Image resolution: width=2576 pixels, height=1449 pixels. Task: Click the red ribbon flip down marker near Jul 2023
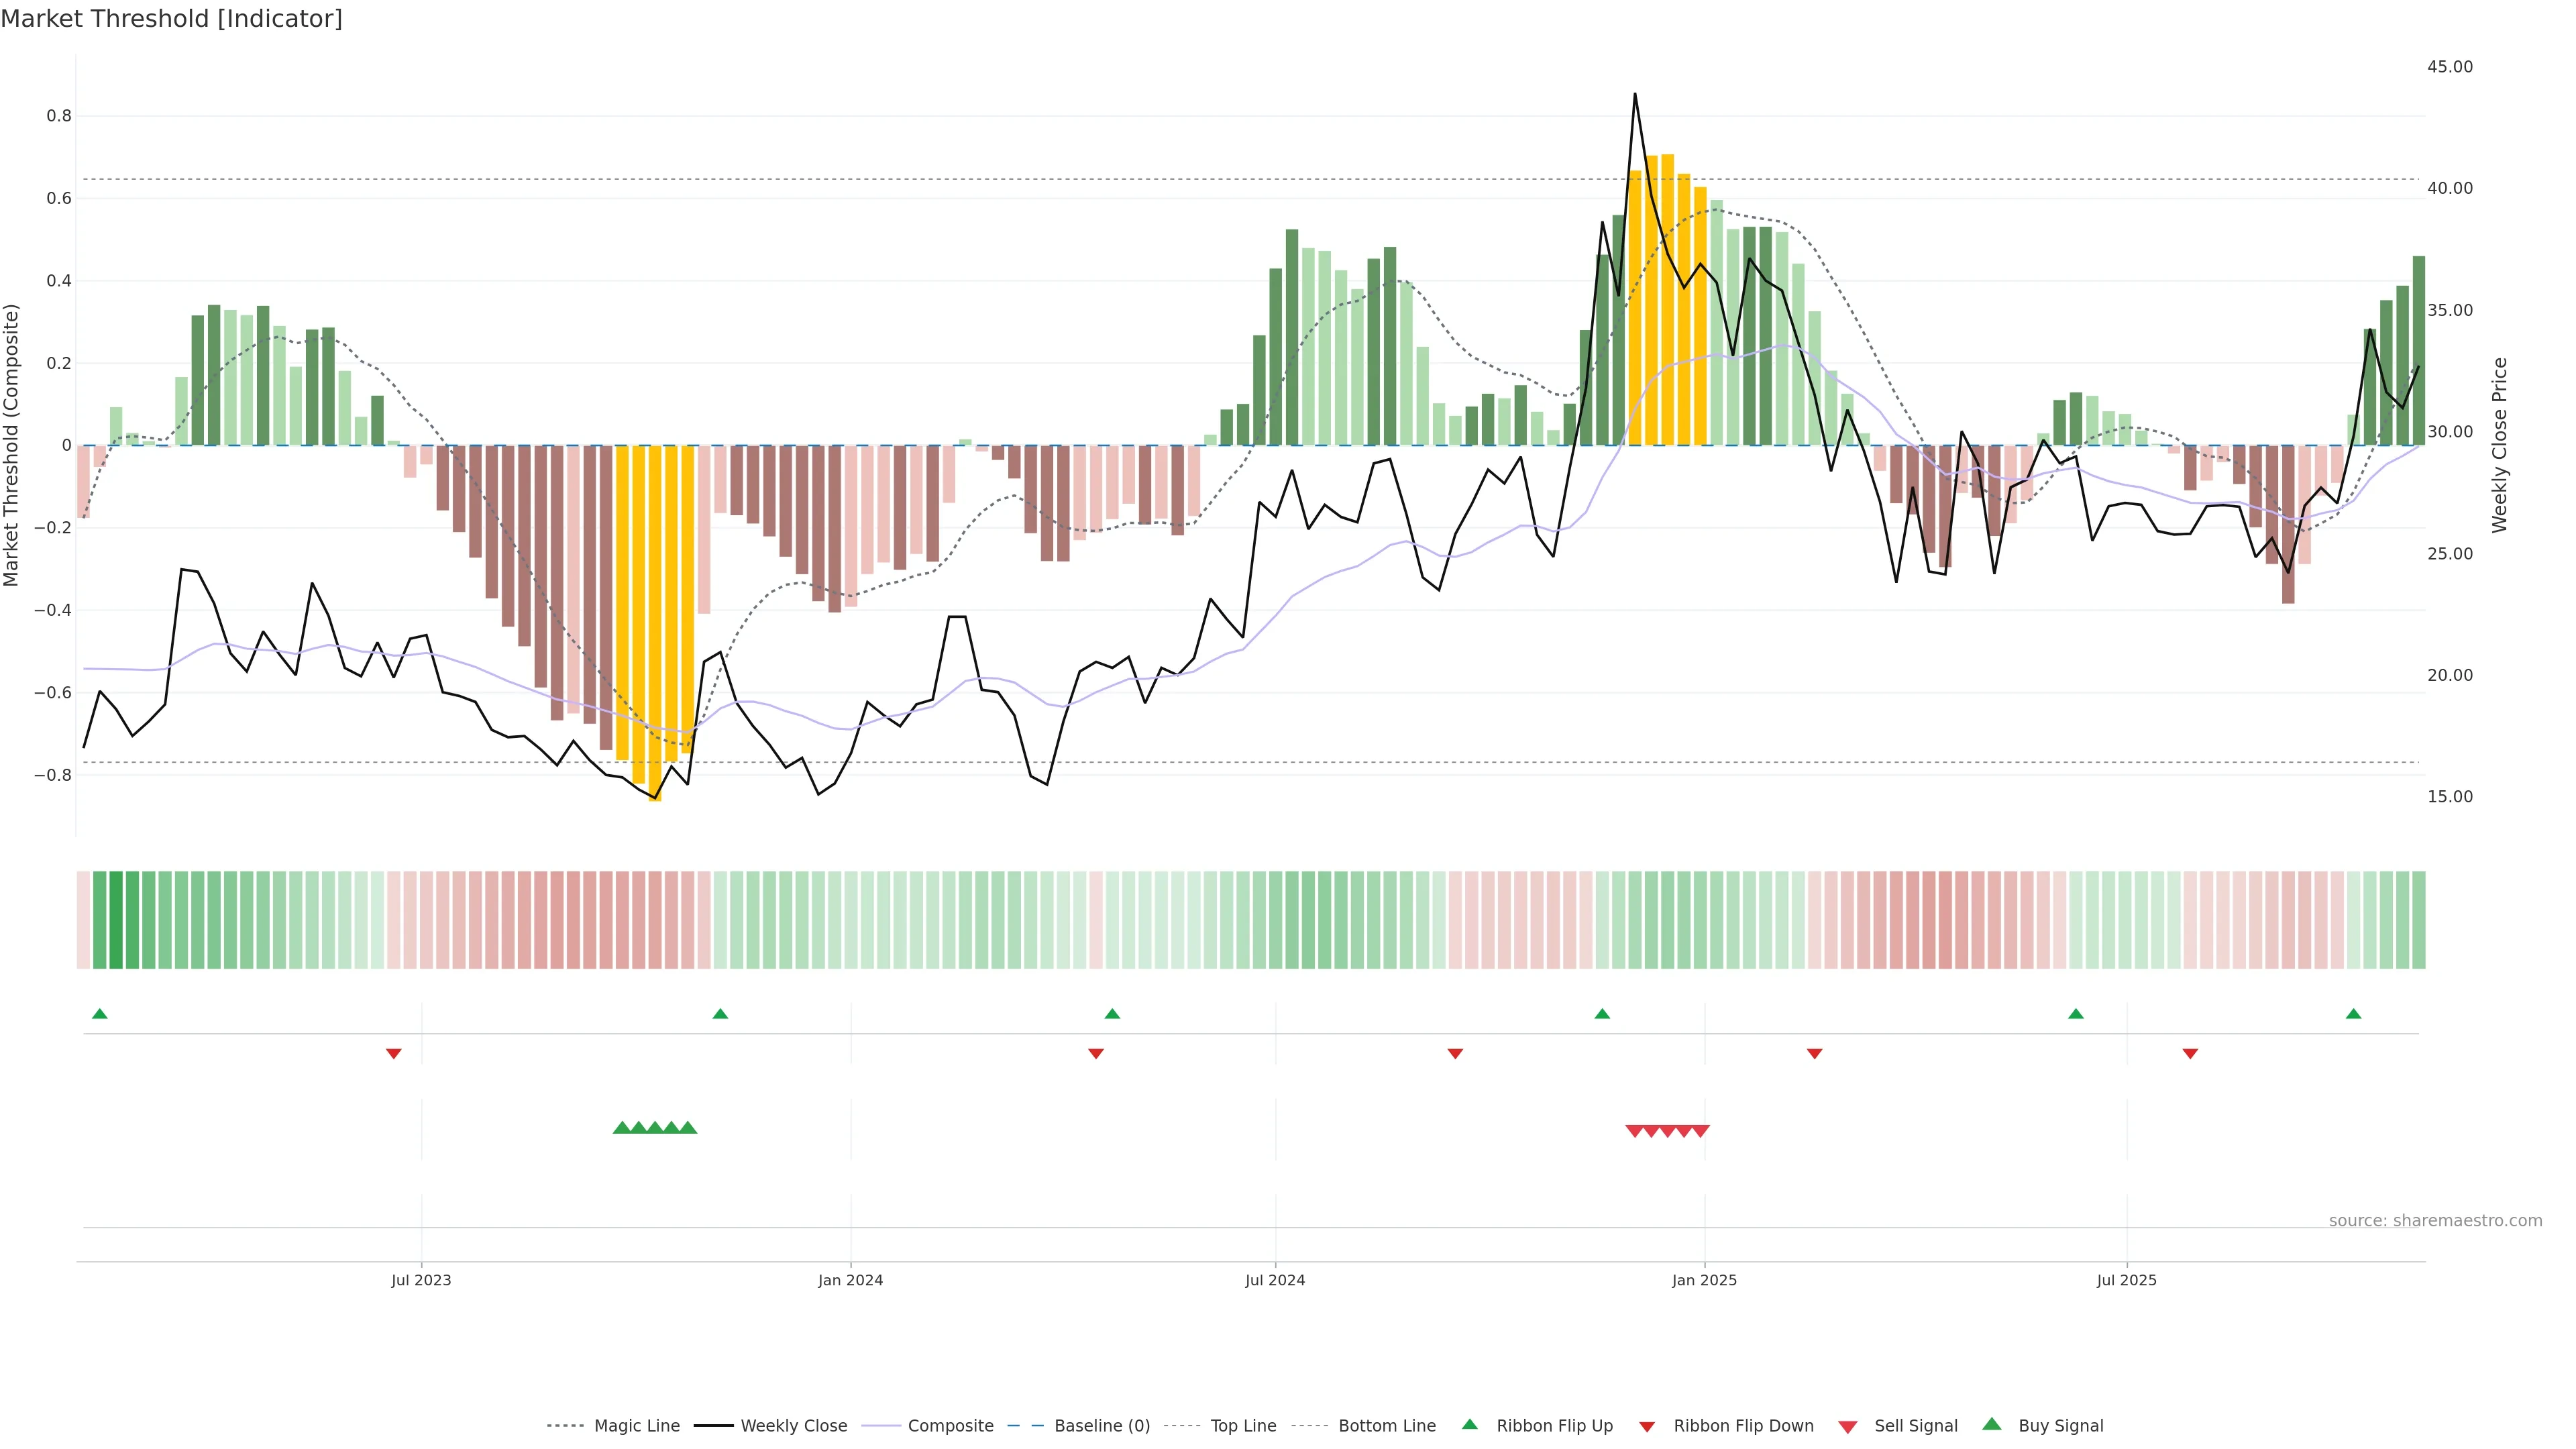(394, 1053)
